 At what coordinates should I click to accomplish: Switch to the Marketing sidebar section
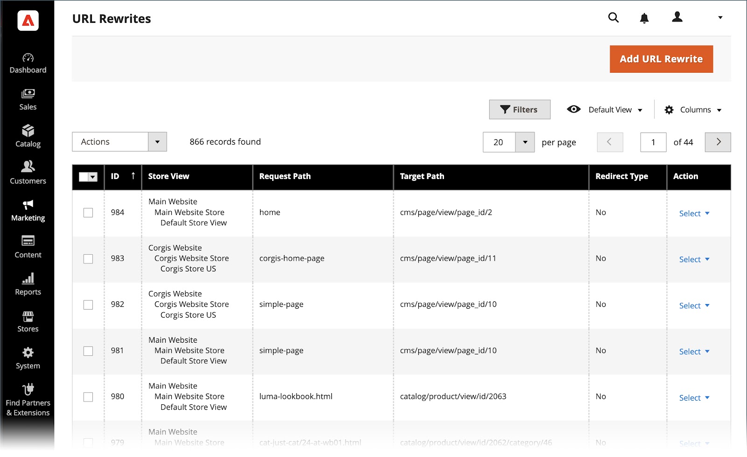tap(28, 210)
